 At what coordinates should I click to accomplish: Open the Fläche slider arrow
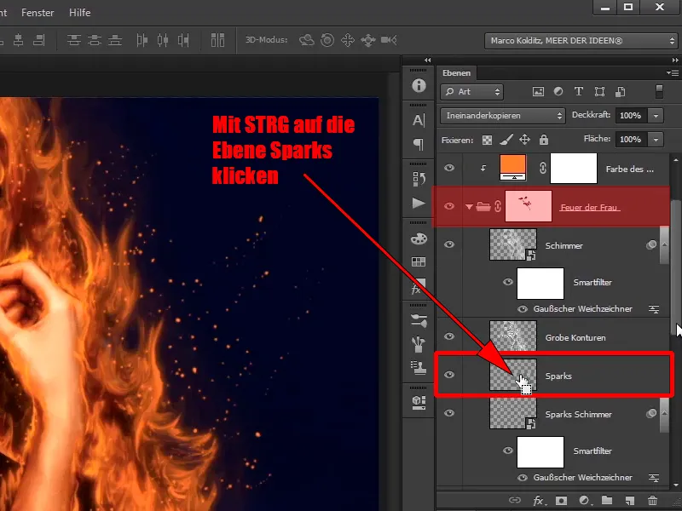click(656, 140)
